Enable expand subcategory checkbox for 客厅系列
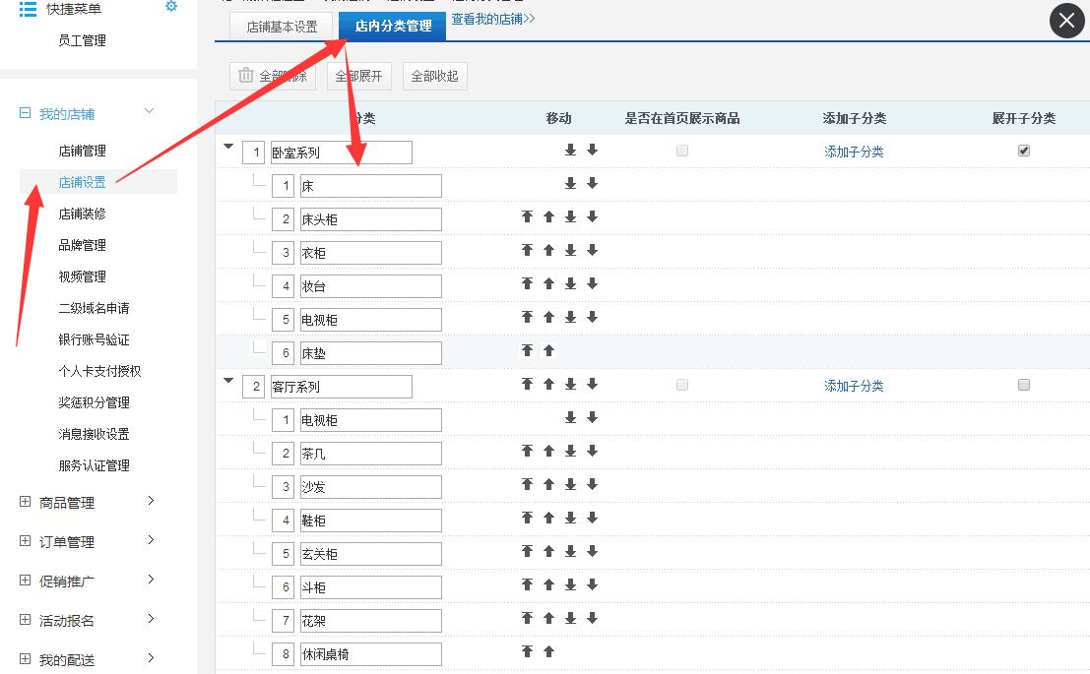 click(x=1024, y=385)
